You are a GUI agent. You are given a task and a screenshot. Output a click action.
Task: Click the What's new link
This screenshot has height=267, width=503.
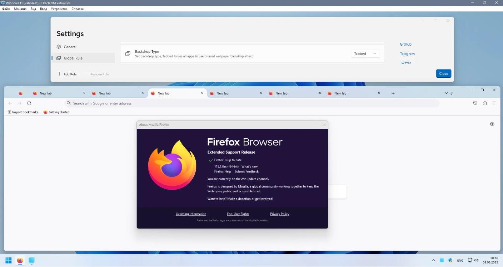click(249, 166)
